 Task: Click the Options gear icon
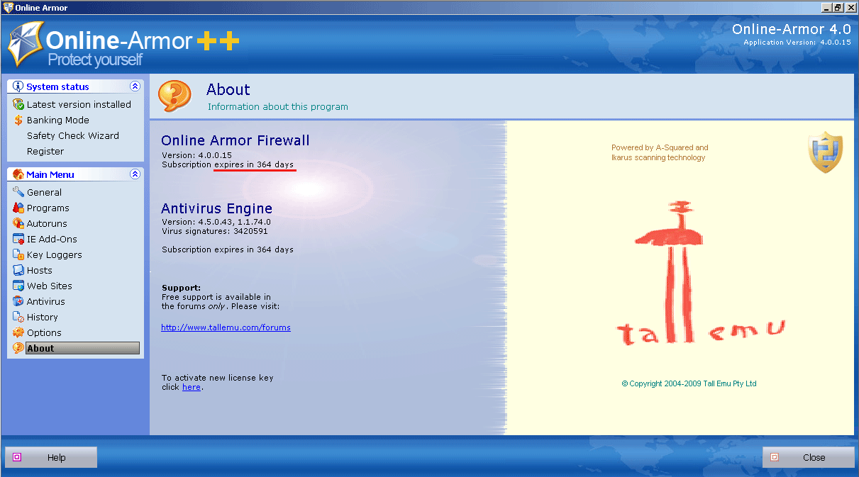(x=18, y=332)
